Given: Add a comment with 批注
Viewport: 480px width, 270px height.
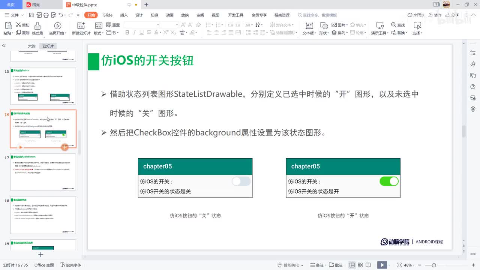Looking at the screenshot, I should tap(336, 265).
